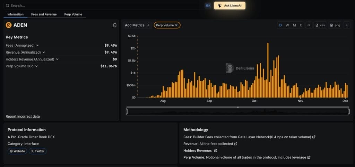Click the $11.067b Perp Volume value

pos(109,66)
